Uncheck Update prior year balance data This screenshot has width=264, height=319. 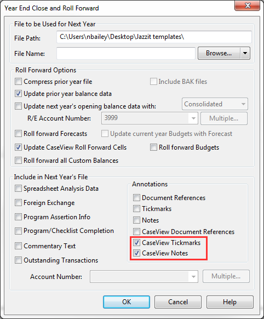(18, 94)
